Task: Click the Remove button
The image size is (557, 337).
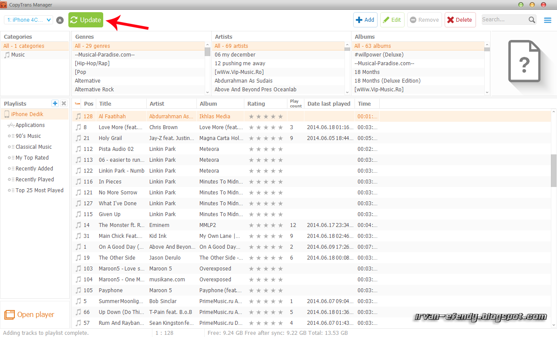Action: coord(424,20)
